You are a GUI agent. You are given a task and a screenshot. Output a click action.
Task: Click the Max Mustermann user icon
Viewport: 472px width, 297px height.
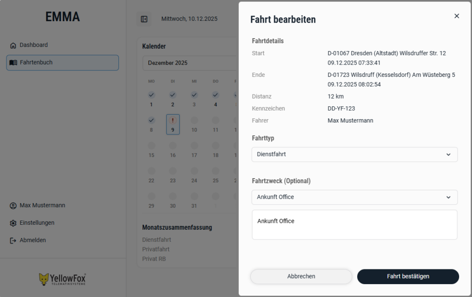coord(13,205)
